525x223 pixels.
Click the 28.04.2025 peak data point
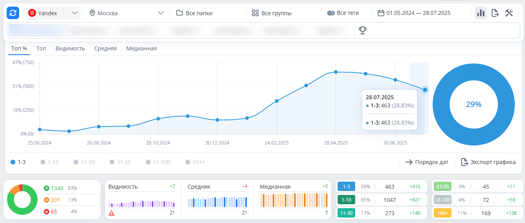[336, 72]
